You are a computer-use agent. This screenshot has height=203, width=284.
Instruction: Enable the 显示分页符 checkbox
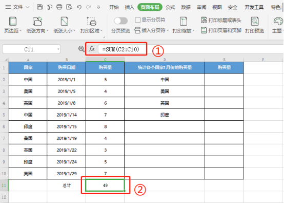tap(138, 20)
